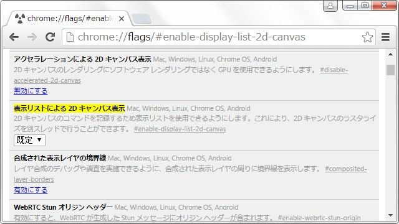Open the Chrome hamburger menu

click(385, 37)
